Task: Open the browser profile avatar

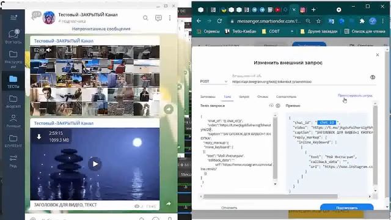Action: pyautogui.click(x=373, y=21)
